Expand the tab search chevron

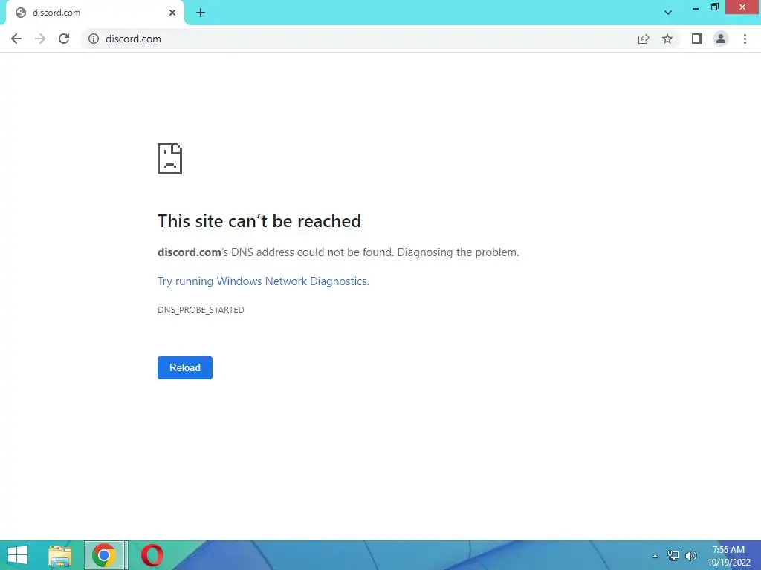point(668,13)
